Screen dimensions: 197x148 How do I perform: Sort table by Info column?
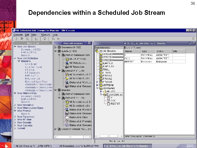pyautogui.click(x=179, y=51)
